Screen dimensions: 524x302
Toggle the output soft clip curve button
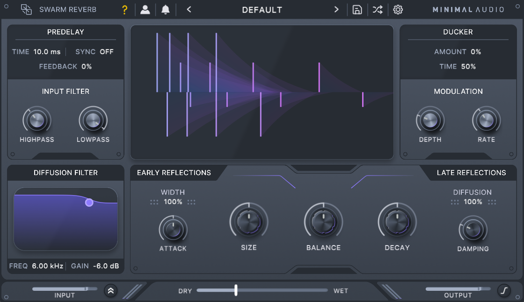pyautogui.click(x=503, y=290)
